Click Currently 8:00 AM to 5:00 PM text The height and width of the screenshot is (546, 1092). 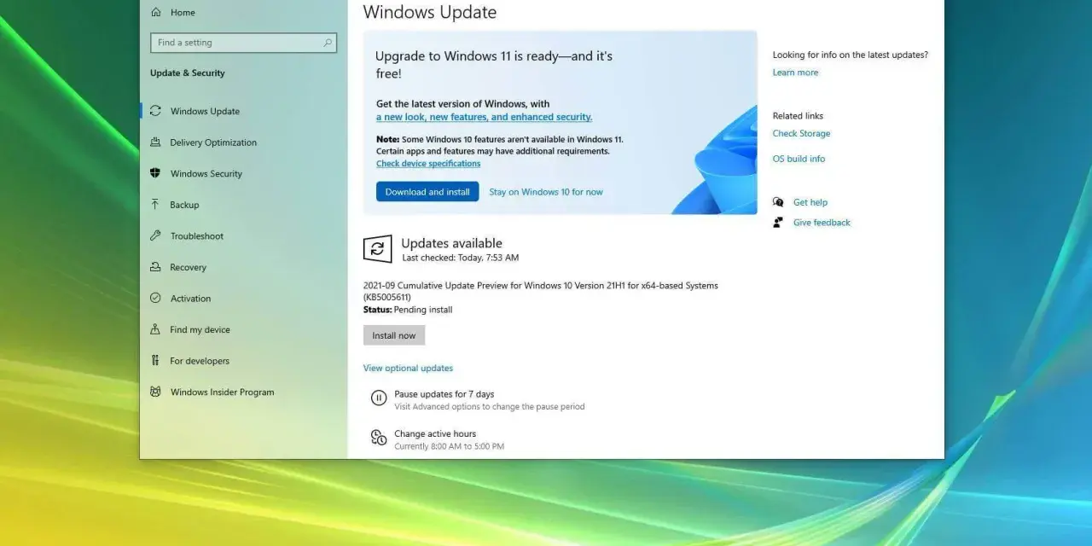(449, 446)
